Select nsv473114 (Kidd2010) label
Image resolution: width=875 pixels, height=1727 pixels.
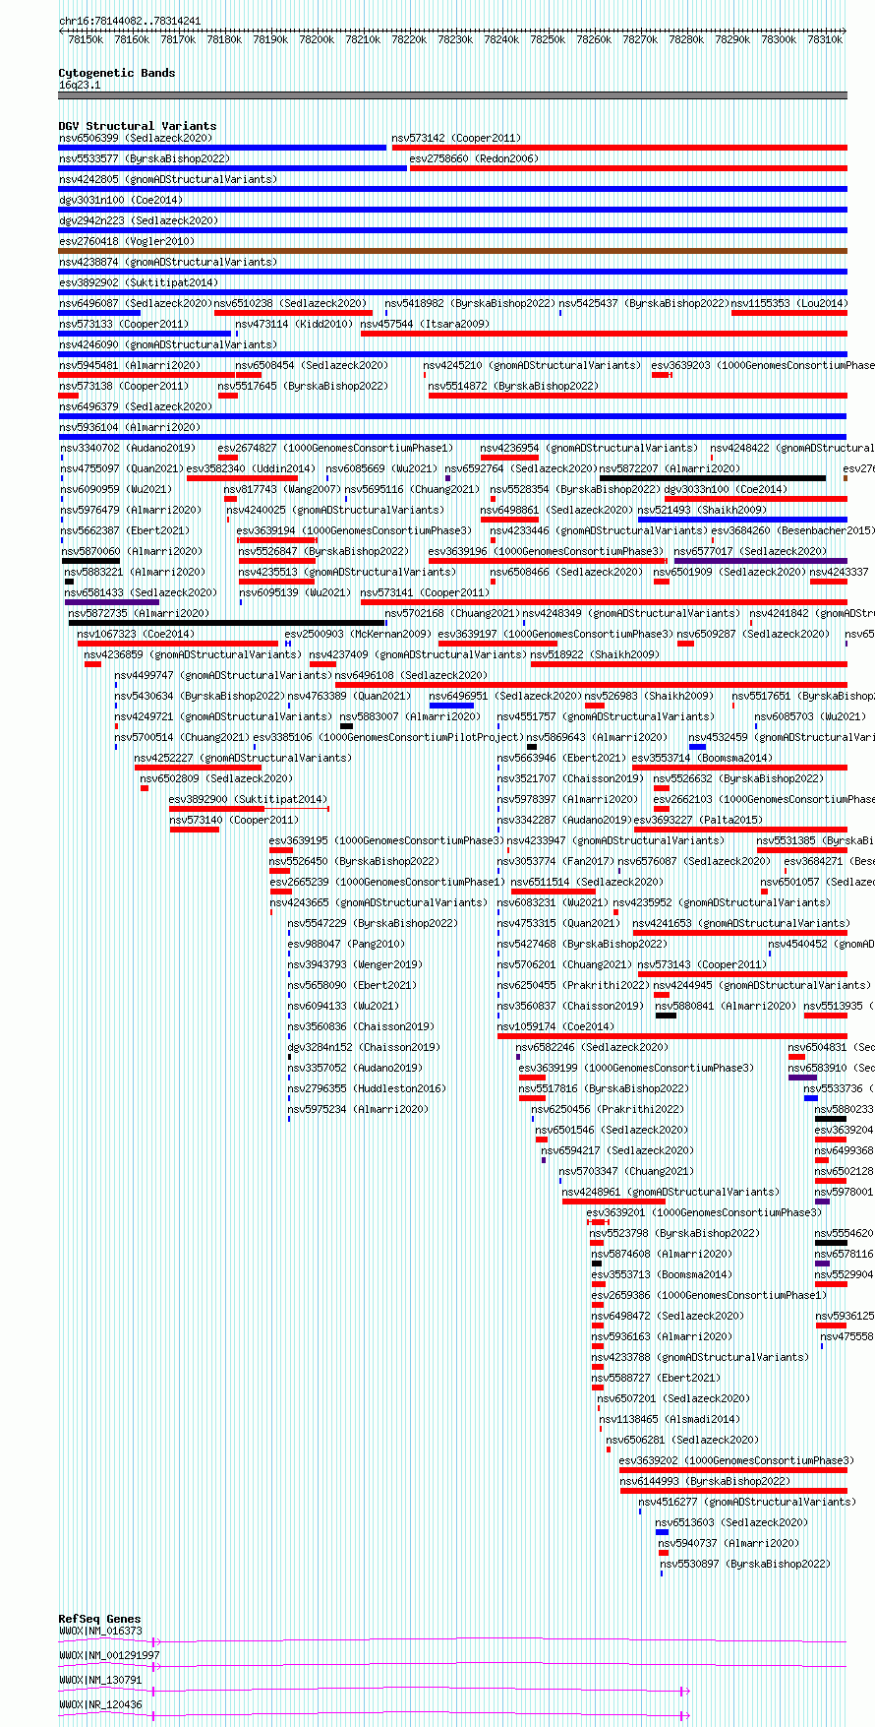[x=293, y=324]
